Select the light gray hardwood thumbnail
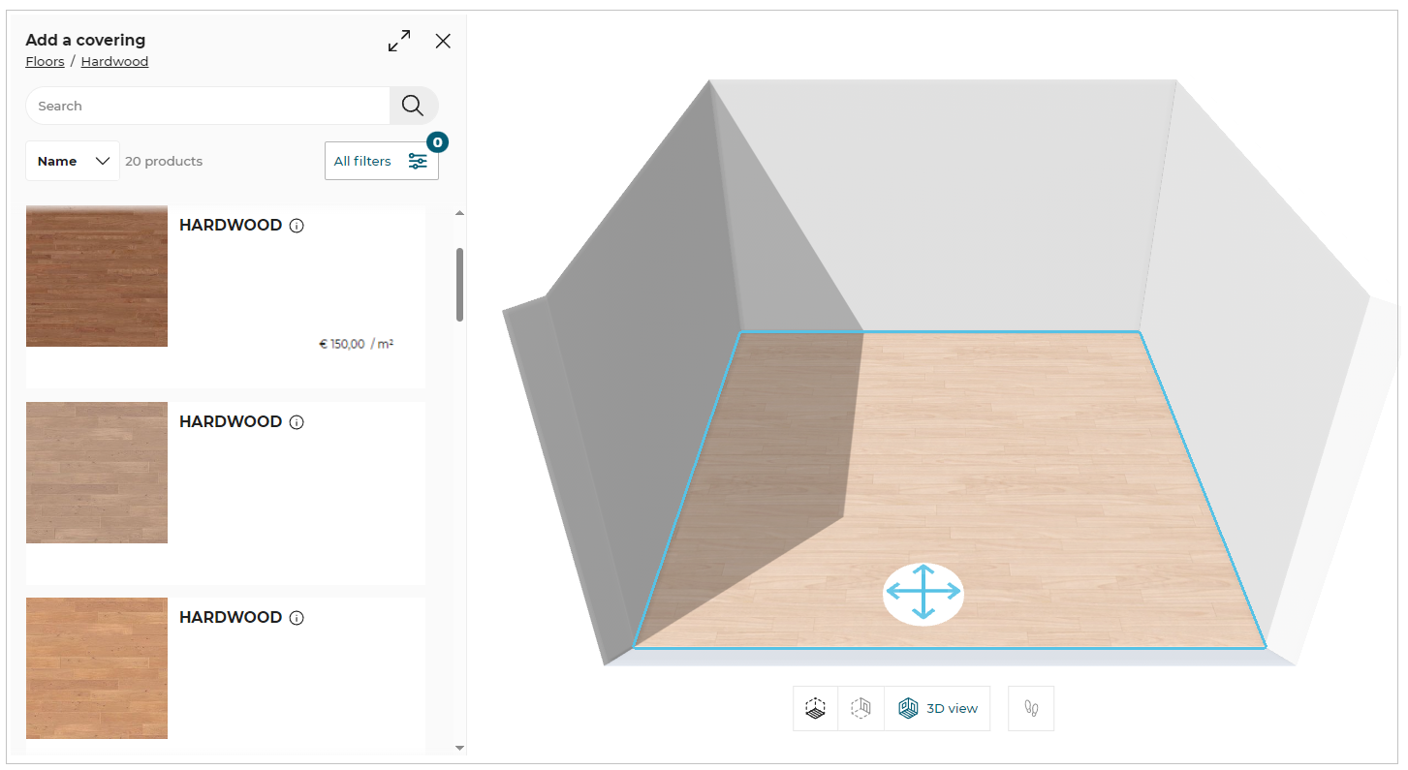Image resolution: width=1408 pixels, height=770 pixels. 96,472
